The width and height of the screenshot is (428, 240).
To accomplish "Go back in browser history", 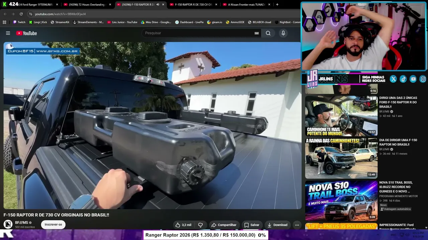I will (5, 14).
